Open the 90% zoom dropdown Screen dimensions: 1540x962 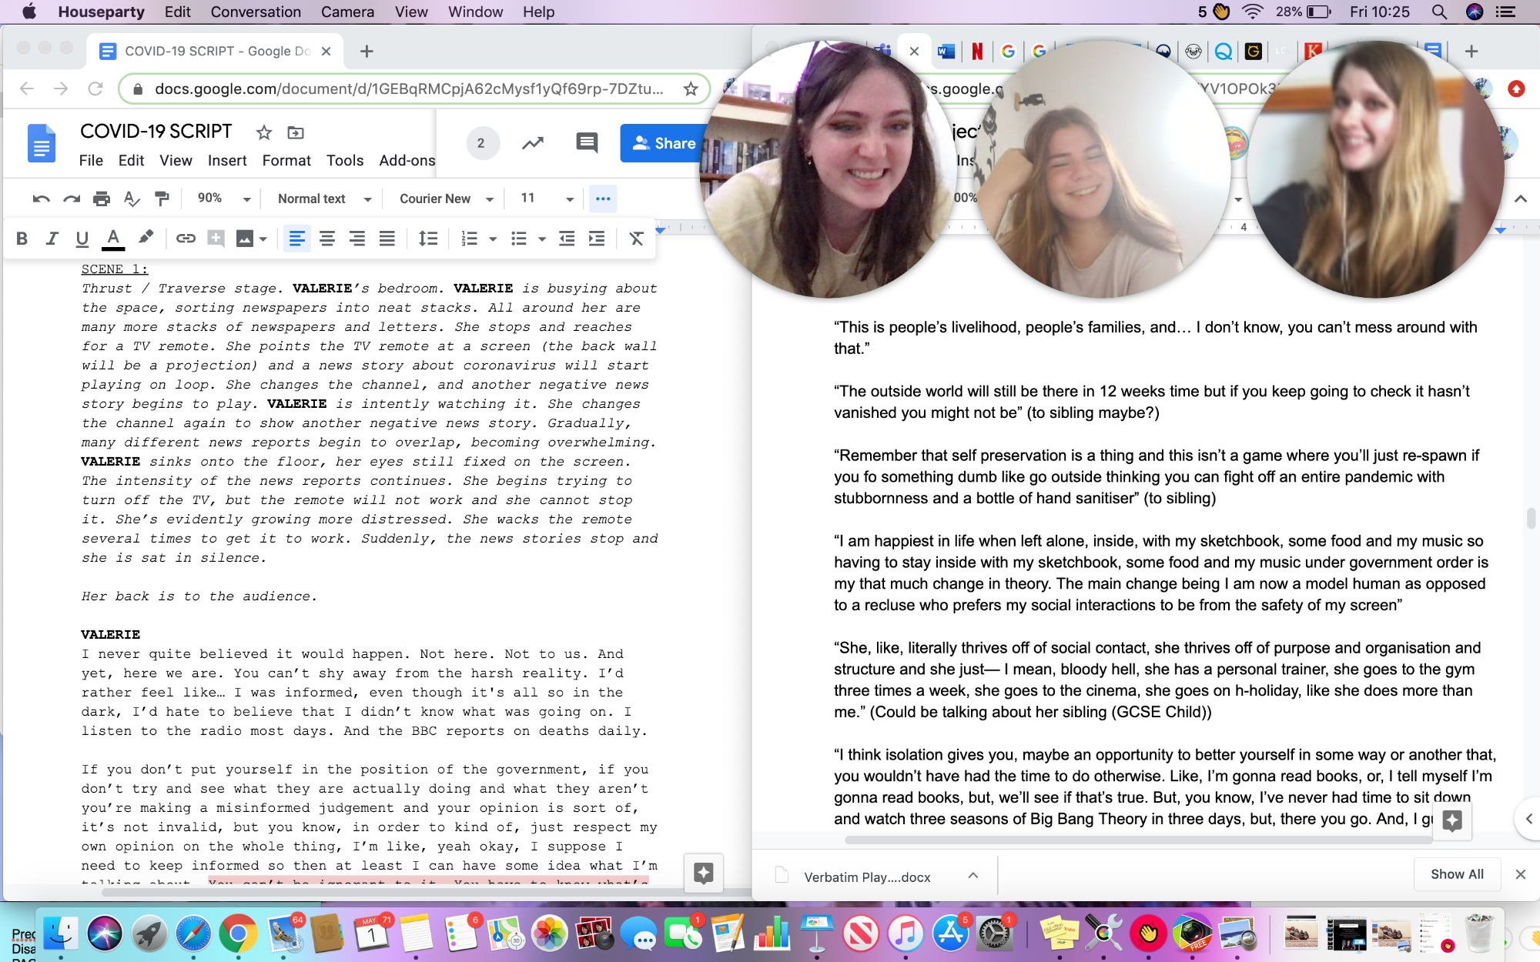point(223,199)
